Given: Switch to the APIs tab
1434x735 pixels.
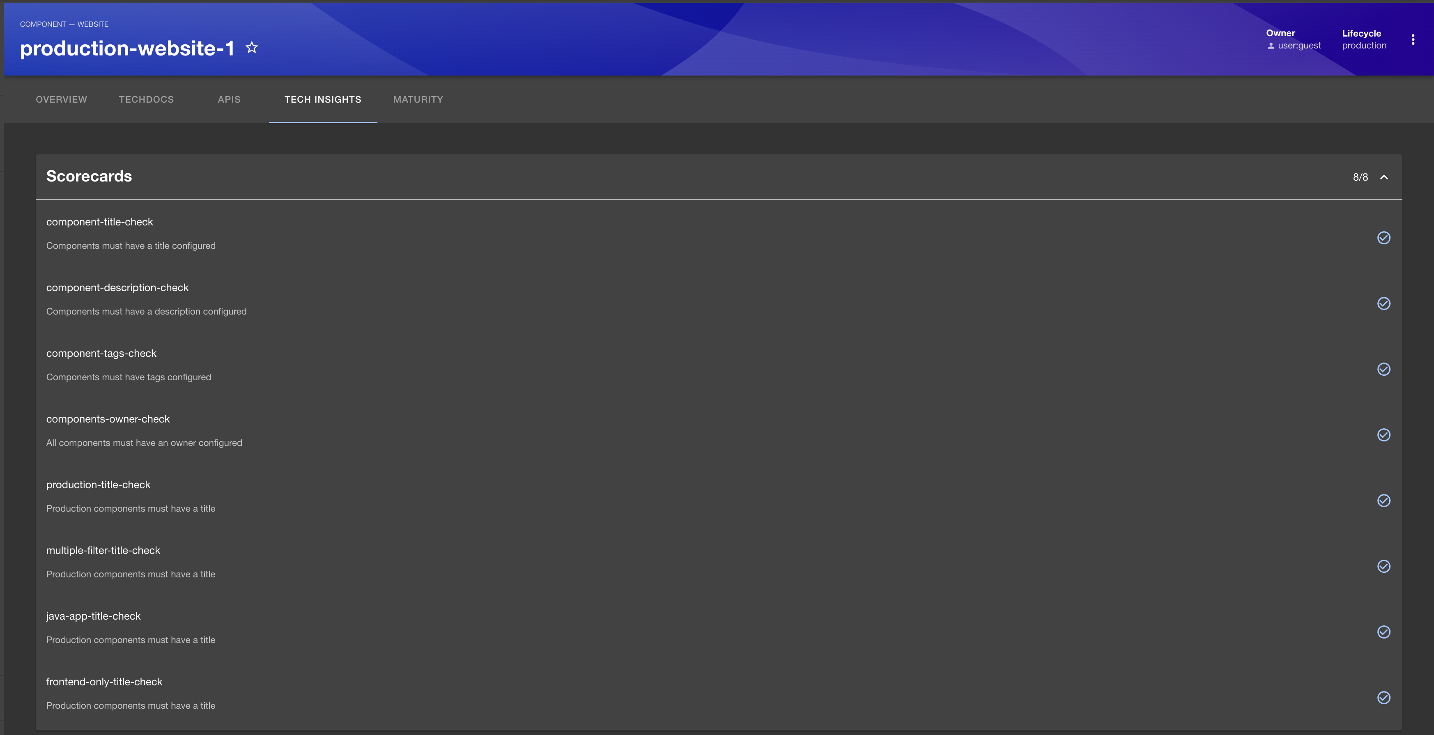Looking at the screenshot, I should 229,100.
